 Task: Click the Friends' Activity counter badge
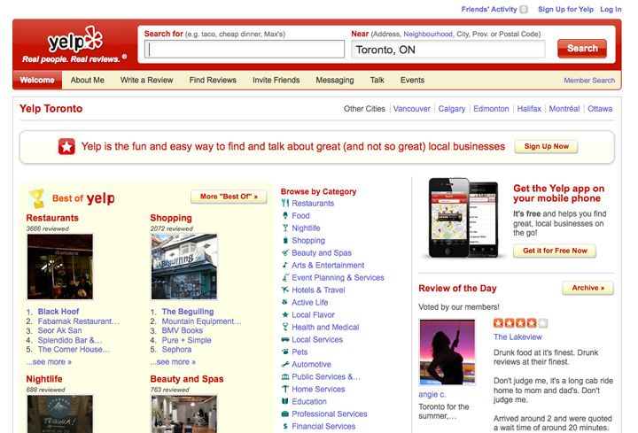524,9
